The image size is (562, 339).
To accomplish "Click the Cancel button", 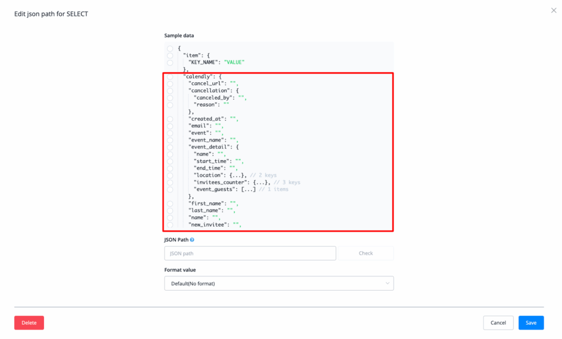I will point(498,323).
